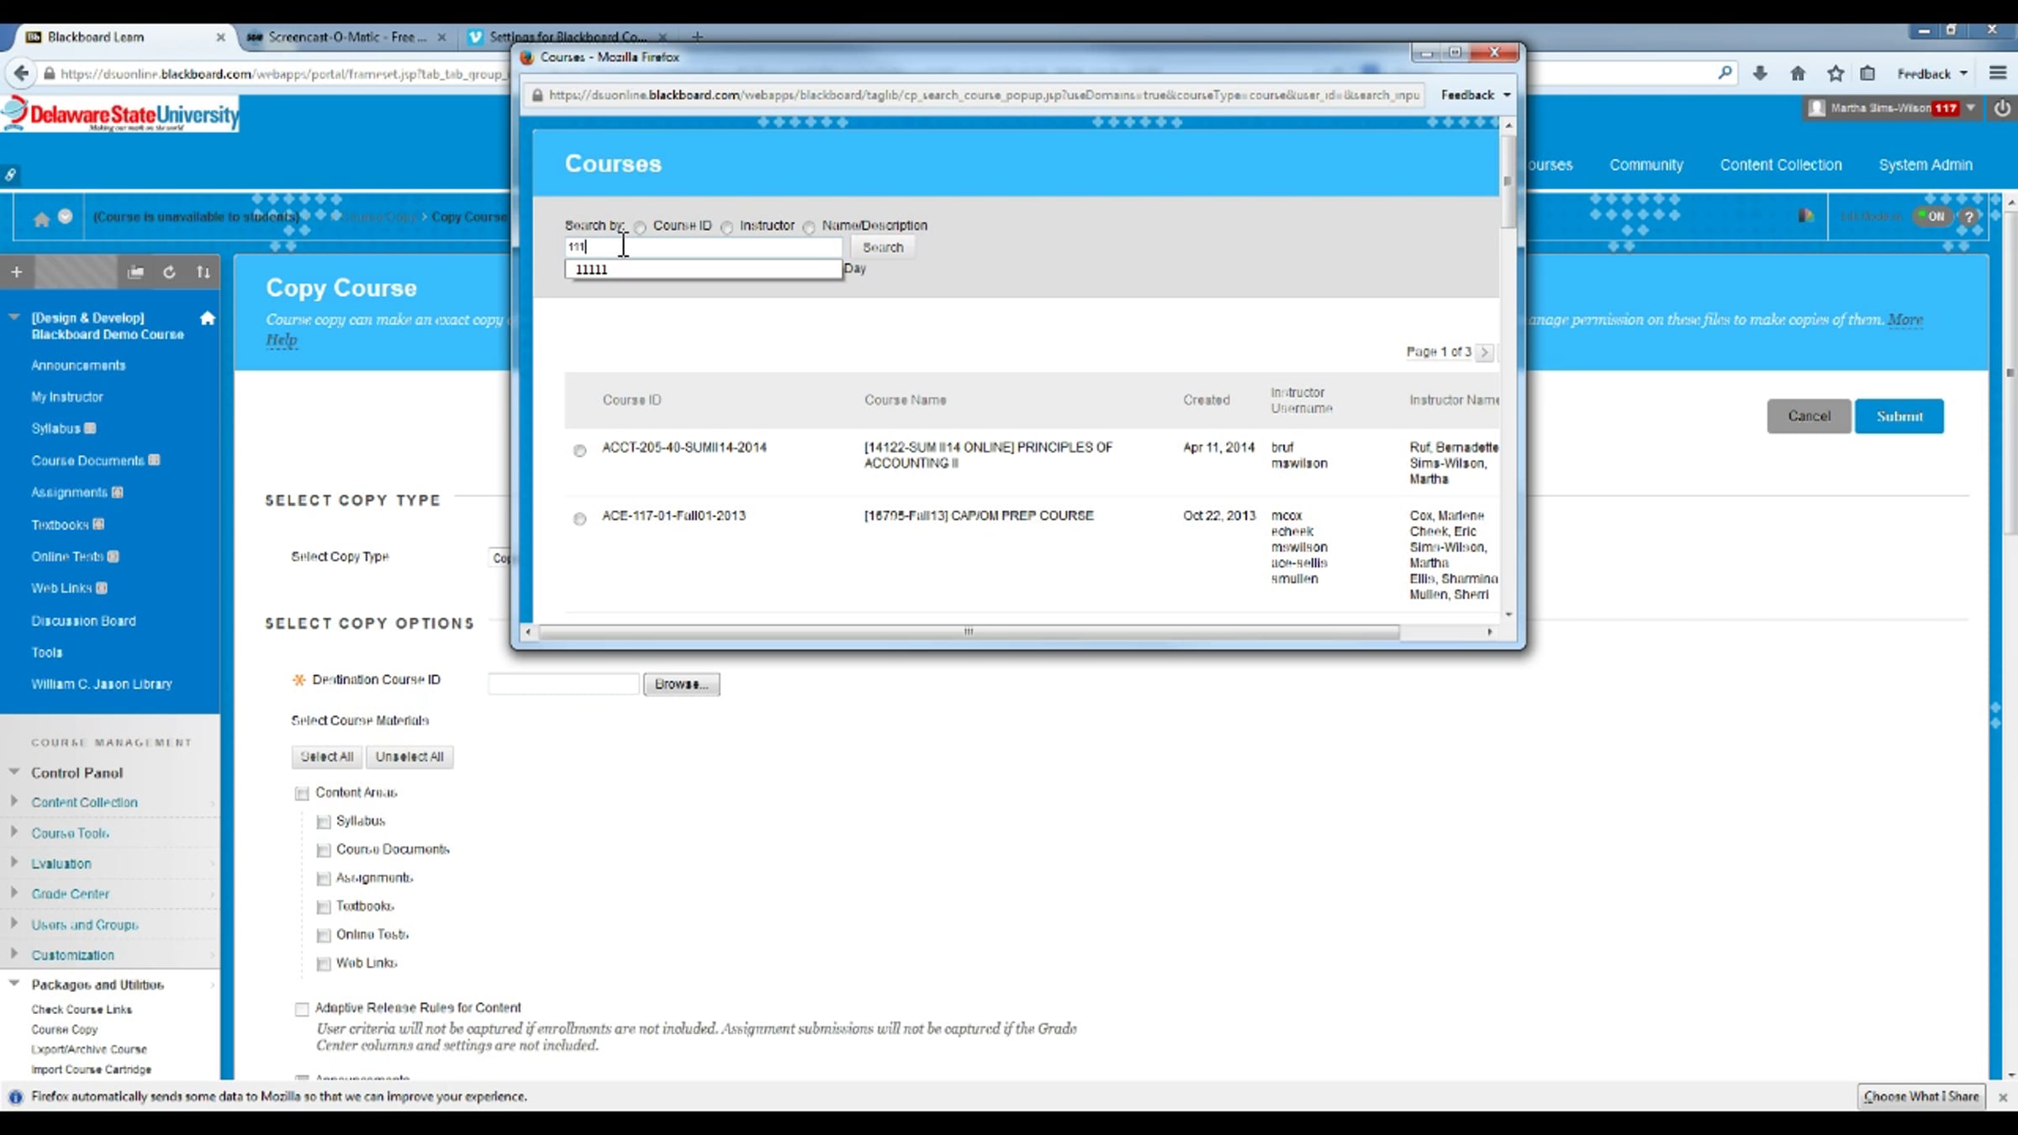Image resolution: width=2018 pixels, height=1135 pixels.
Task: Open new tab with plus button
Action: (x=697, y=36)
